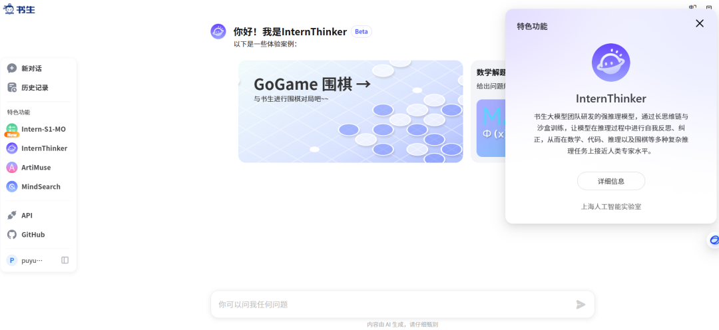This screenshot has height=330, width=719.
Task: Select MindSearch label in sidebar
Action: [41, 186]
